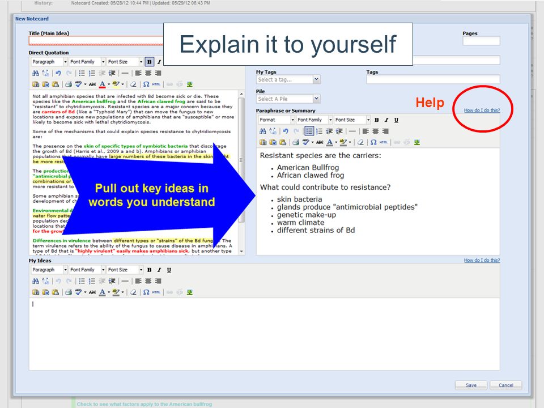
Task: Insert bulleted list in Direct Quotation editor
Action: coord(82,73)
